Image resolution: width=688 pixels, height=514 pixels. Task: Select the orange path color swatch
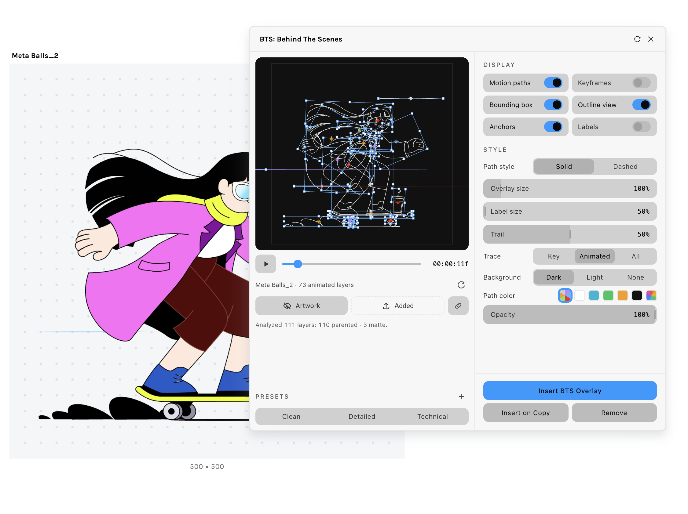coord(622,295)
